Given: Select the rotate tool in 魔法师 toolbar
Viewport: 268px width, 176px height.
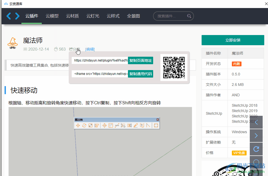Looking at the screenshot, I should coord(84,126).
